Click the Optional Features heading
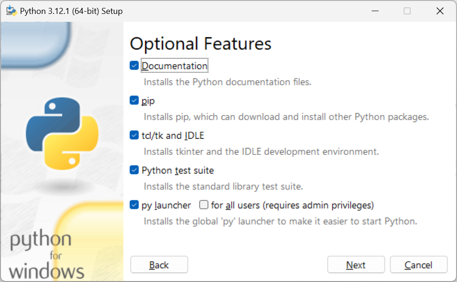 tap(200, 44)
